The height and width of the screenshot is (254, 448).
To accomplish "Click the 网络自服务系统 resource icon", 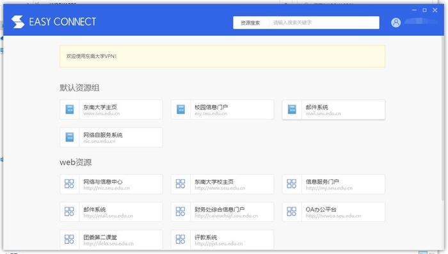I will (70, 137).
